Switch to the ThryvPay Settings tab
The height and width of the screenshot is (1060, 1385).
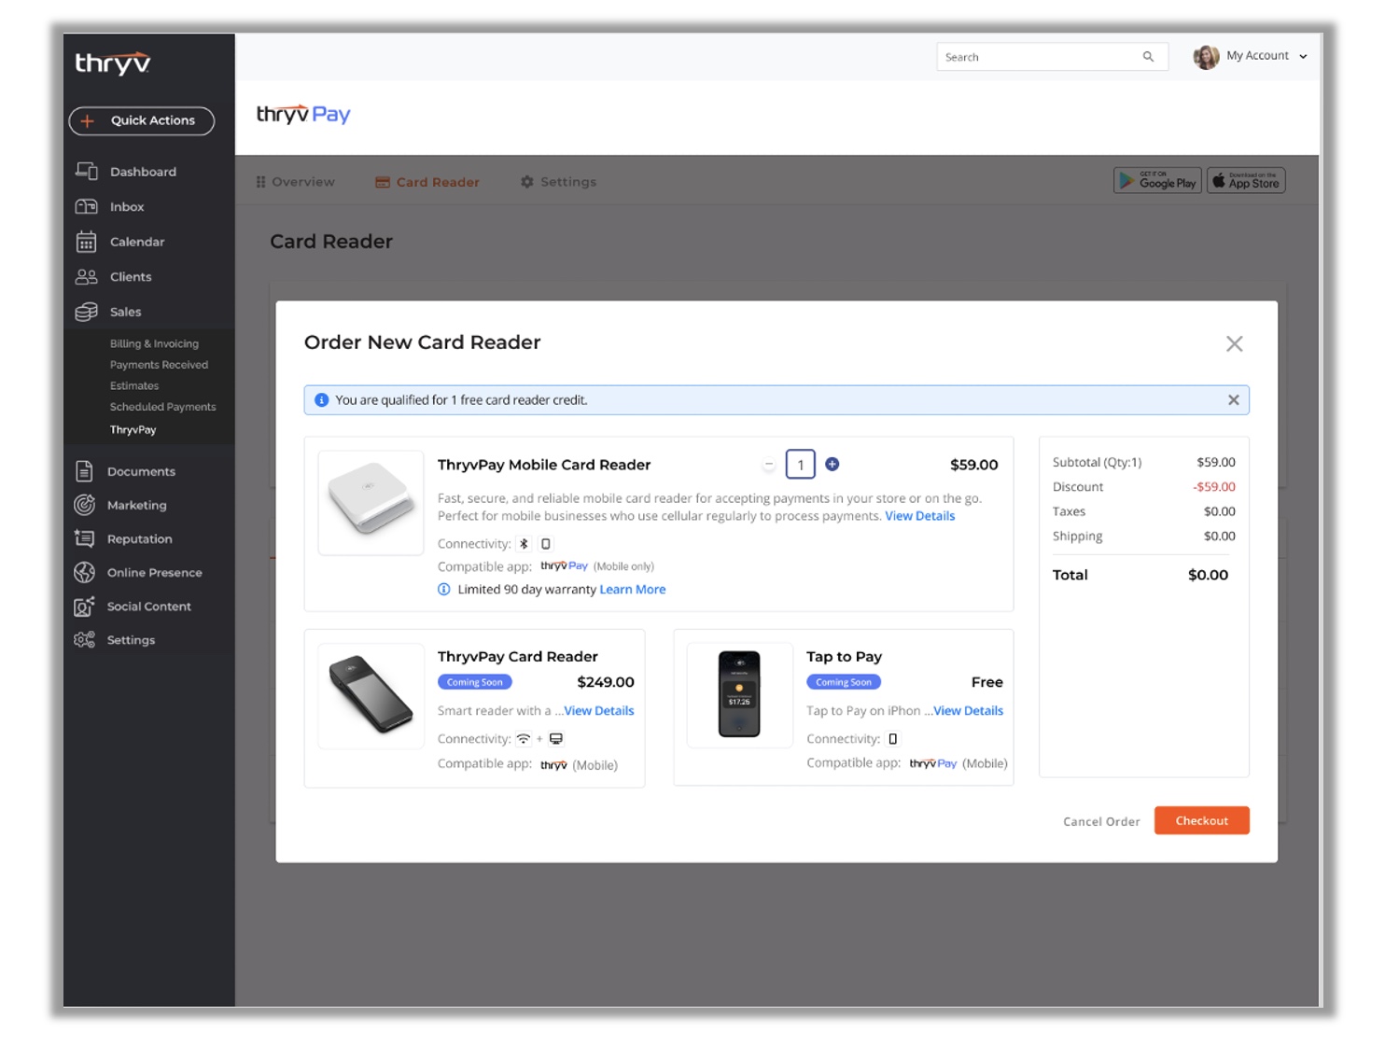click(558, 182)
